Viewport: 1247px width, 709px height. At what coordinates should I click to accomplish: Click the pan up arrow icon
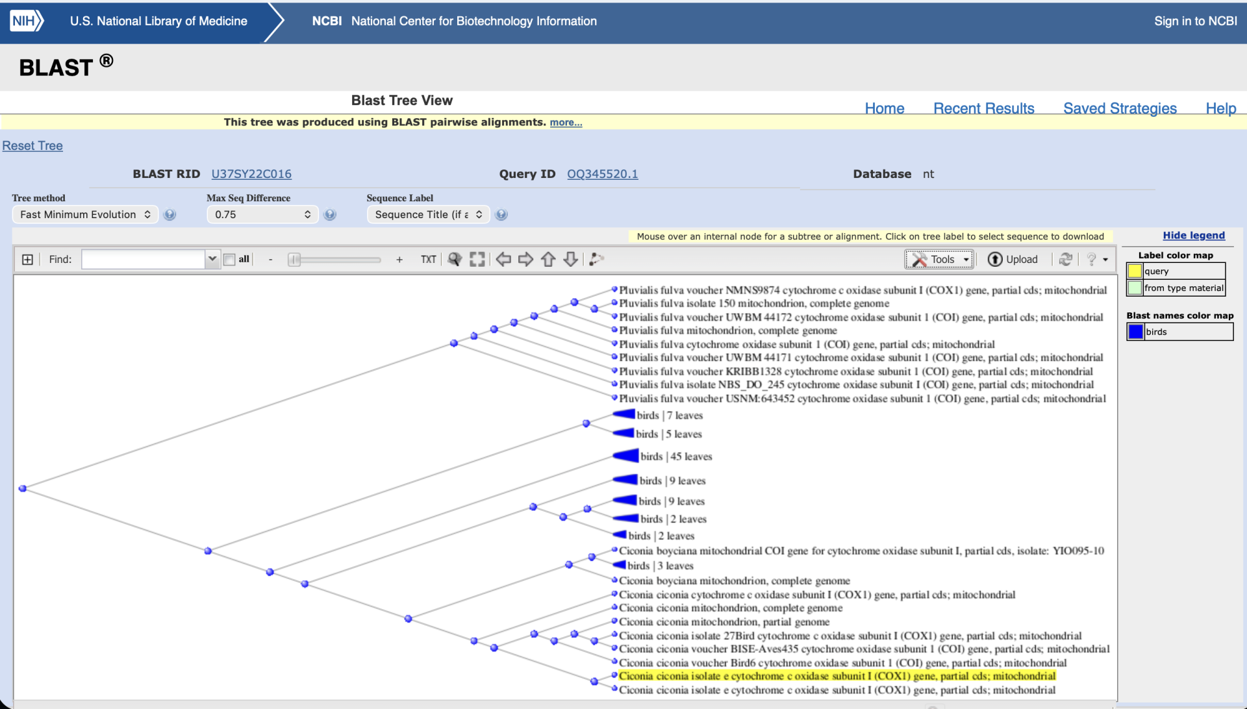tap(548, 260)
